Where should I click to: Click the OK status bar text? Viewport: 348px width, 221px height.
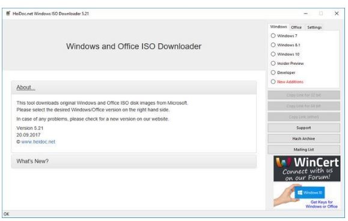click(7, 214)
